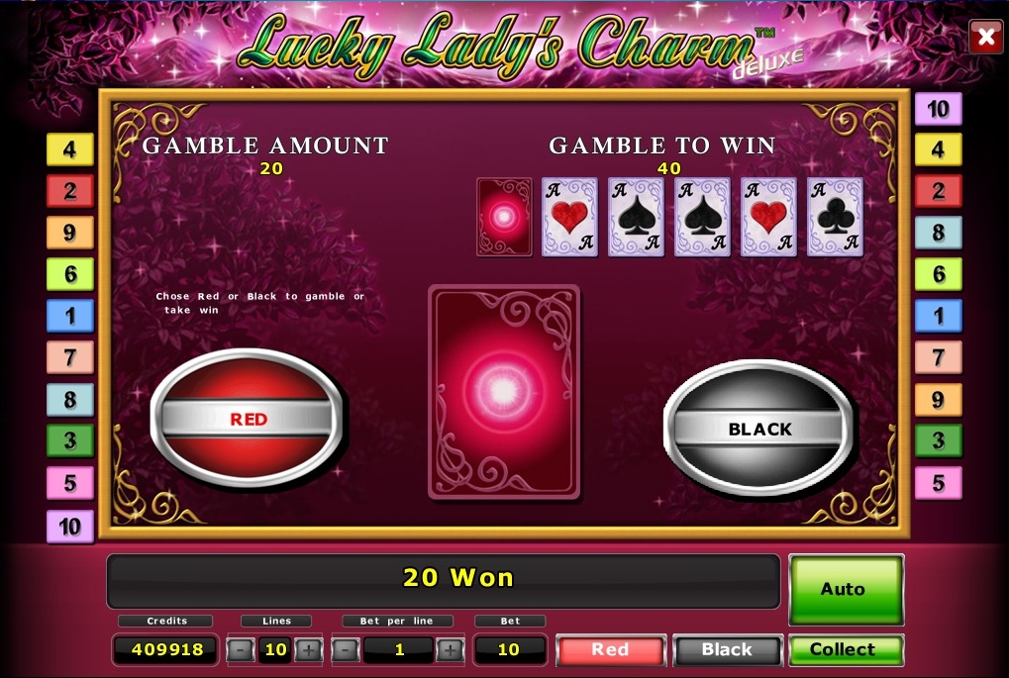This screenshot has width=1009, height=678.
Task: Decrease bet per line with minus button
Action: tap(345, 649)
